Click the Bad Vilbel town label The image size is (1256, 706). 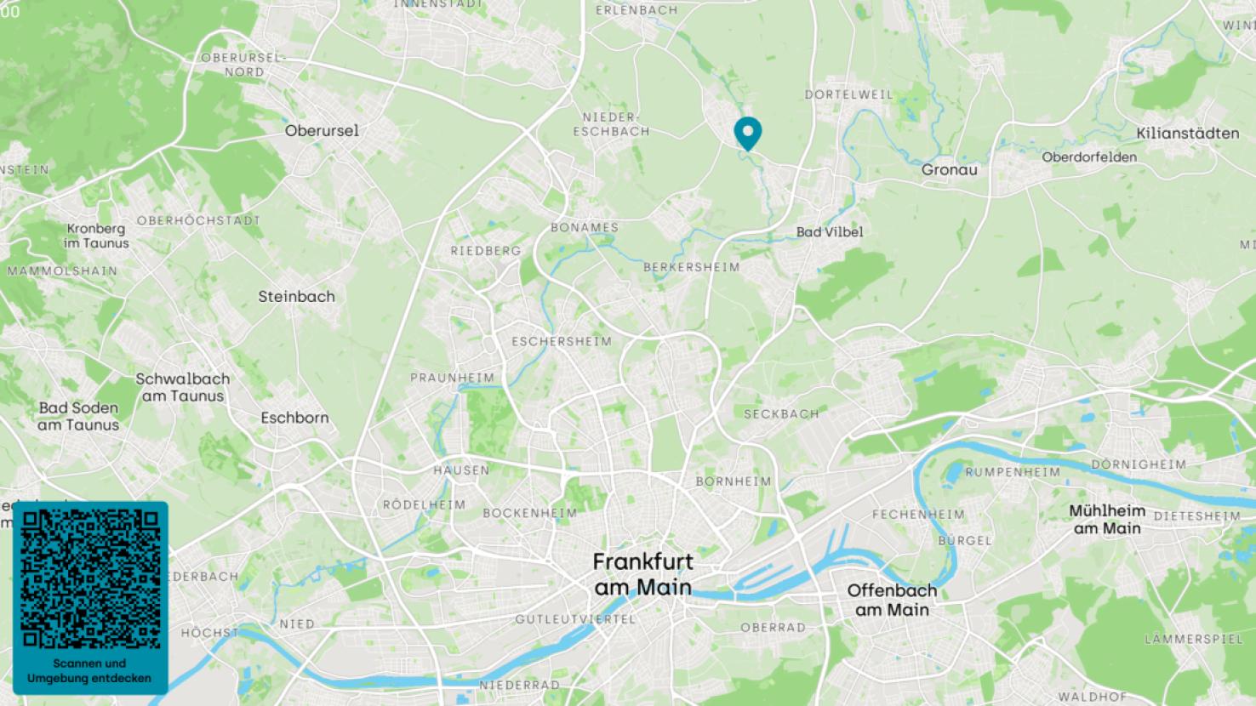pyautogui.click(x=830, y=231)
